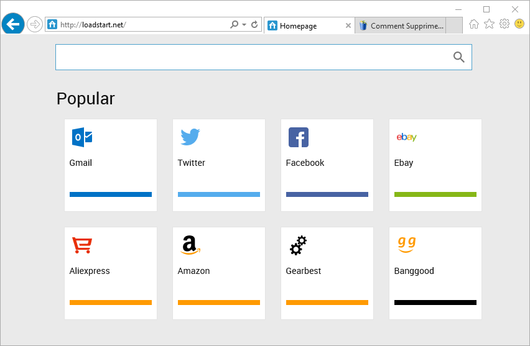Click the browser Back arrow button
The width and height of the screenshot is (530, 346).
point(13,24)
